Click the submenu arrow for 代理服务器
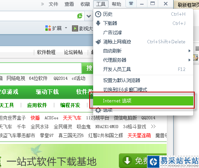Viewport: 199px width, 168px height. (x=189, y=60)
